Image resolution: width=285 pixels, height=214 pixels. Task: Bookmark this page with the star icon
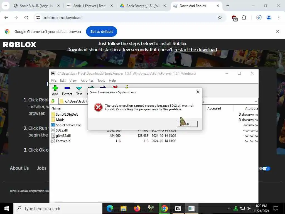(x=220, y=18)
